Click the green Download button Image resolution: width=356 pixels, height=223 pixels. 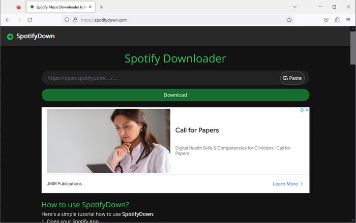175,95
